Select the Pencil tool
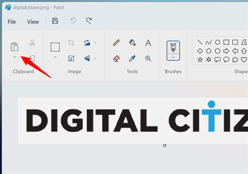Screen dimensions: 248x174 click(x=116, y=42)
